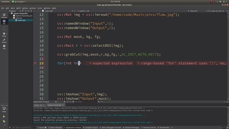Image resolution: width=229 pixels, height=129 pixels.
Task: Switch to the OpencvTutorials output tab
Action: pyautogui.click(x=54, y=105)
